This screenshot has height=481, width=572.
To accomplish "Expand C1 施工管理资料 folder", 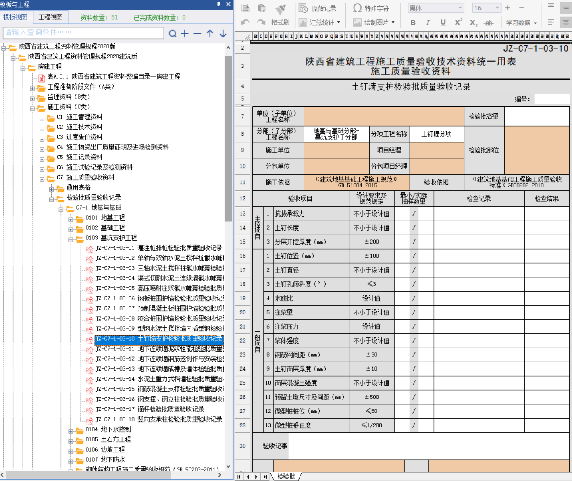I will [x=42, y=119].
